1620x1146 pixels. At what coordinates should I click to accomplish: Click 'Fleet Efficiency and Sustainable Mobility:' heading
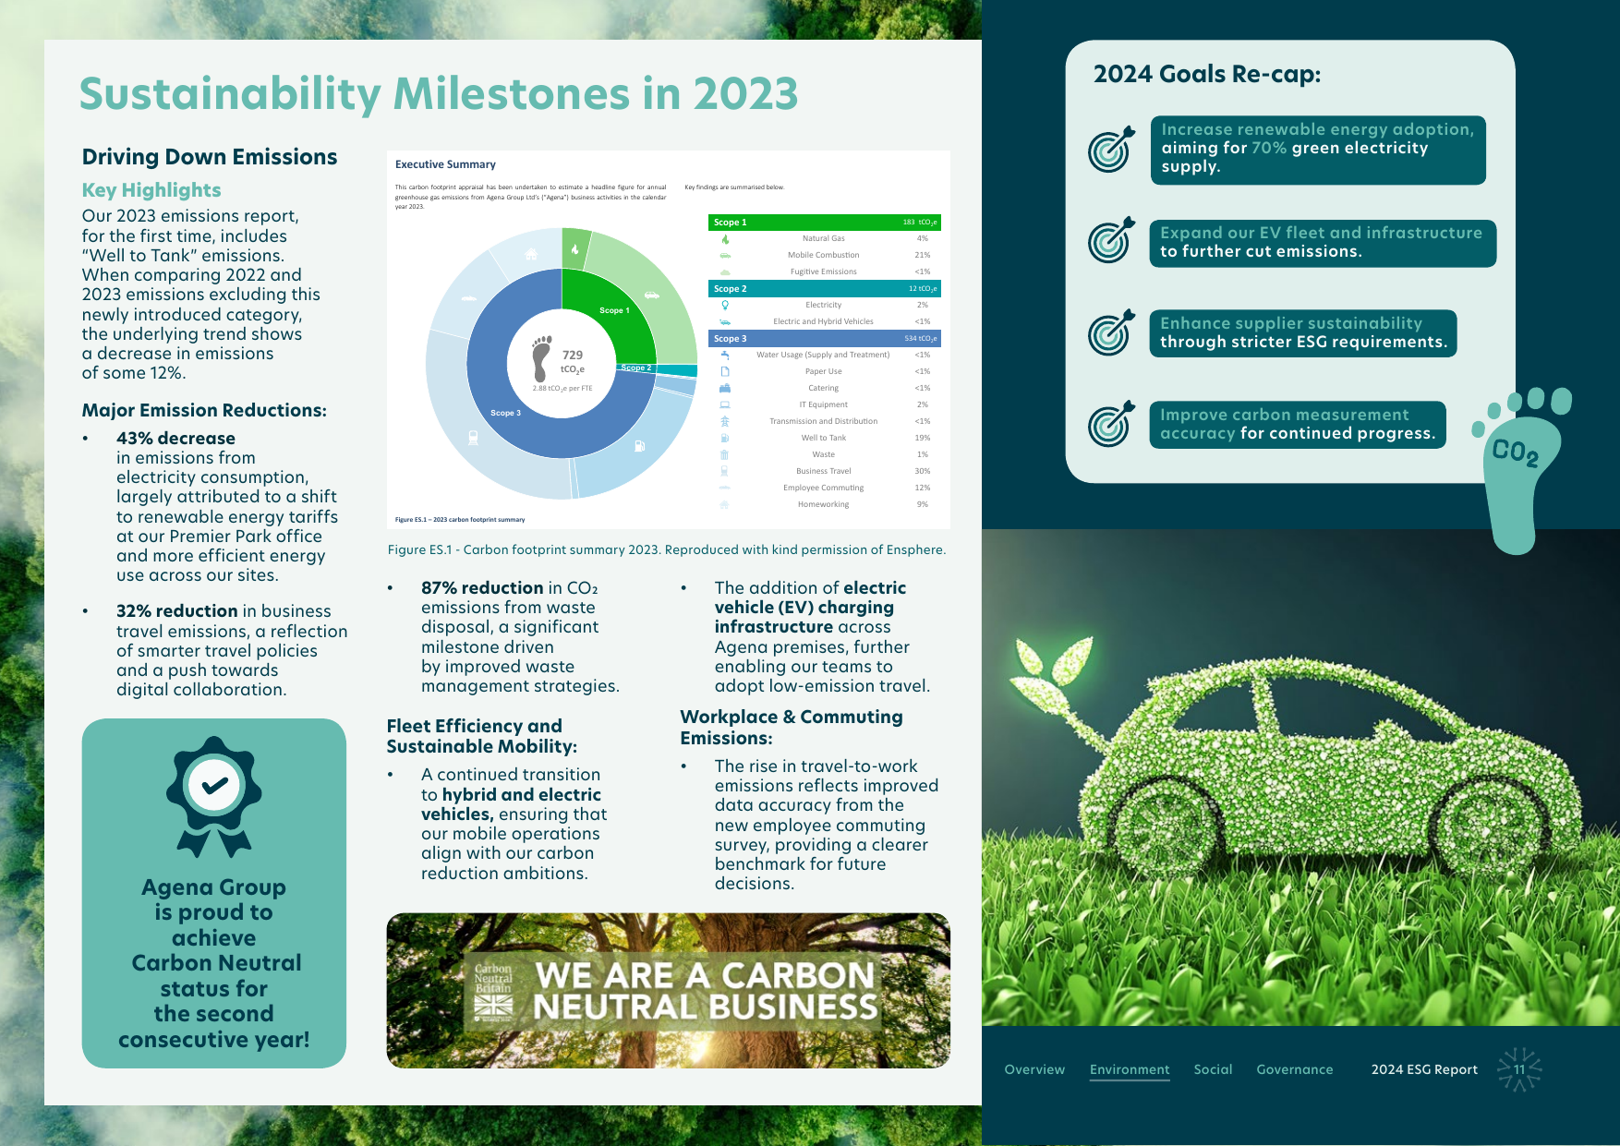[481, 736]
